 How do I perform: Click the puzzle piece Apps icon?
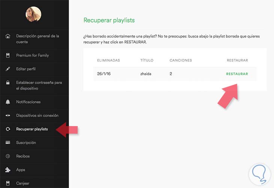click(x=8, y=170)
